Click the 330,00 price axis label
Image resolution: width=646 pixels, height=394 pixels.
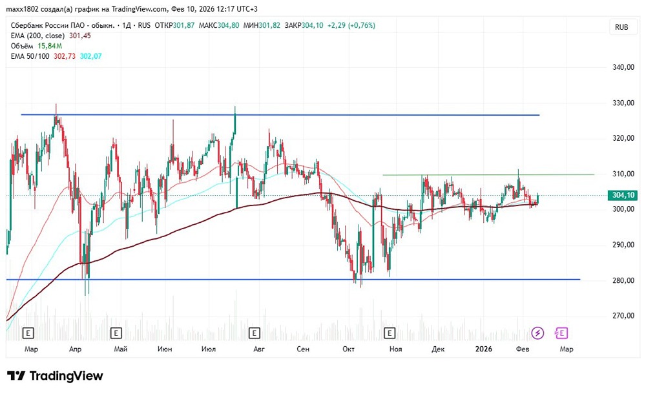coord(623,103)
